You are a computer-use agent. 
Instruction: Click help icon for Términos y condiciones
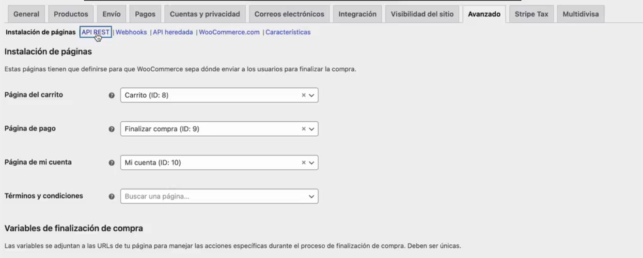pyautogui.click(x=111, y=196)
